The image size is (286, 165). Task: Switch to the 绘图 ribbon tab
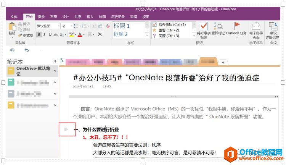tap(102, 17)
